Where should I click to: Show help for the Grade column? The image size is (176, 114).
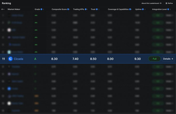click(x=41, y=9)
